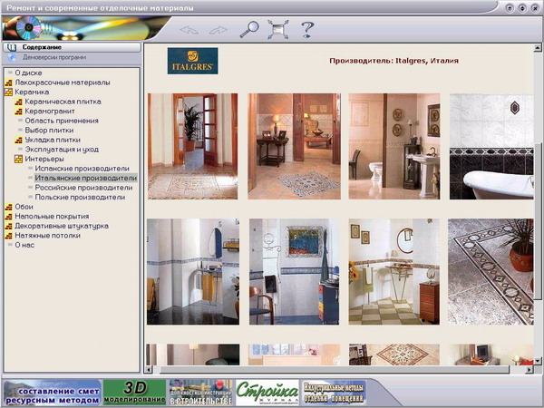
Task: Open thumbnail of bathroom with checkered floor
Action: pyautogui.click(x=394, y=272)
